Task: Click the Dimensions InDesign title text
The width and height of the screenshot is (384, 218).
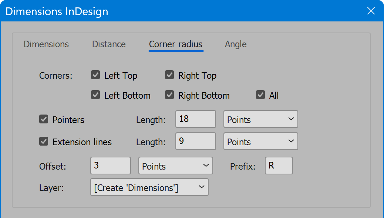Action: pos(57,11)
